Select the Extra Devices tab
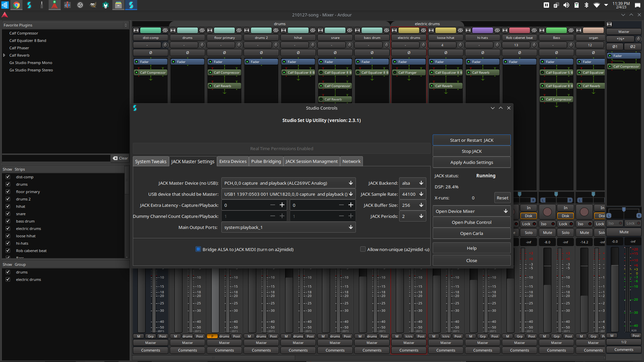This screenshot has width=644, height=362. click(x=233, y=161)
